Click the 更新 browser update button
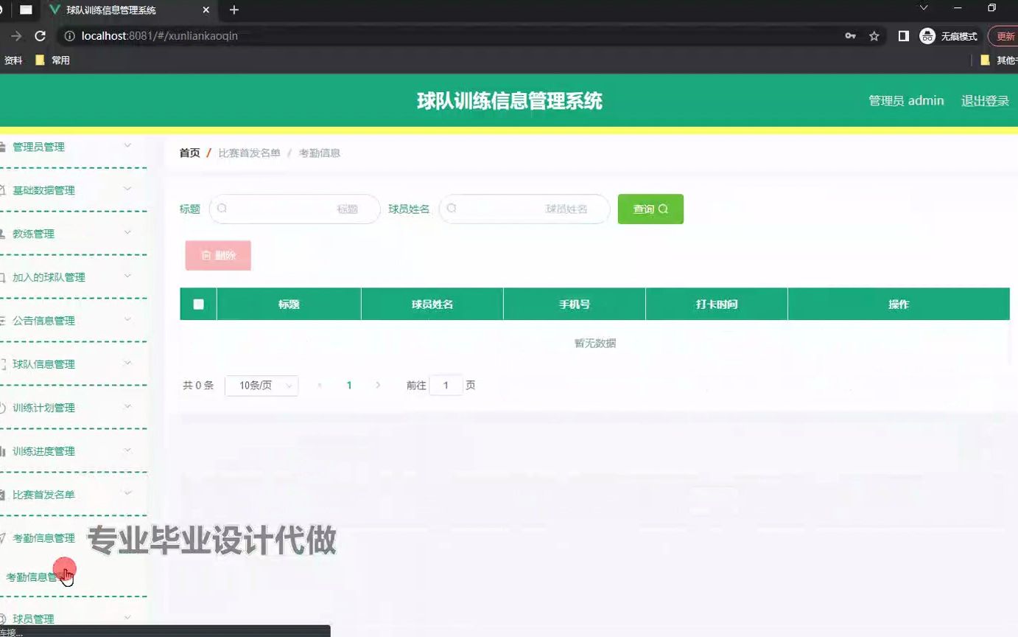1018x637 pixels. click(x=1005, y=36)
